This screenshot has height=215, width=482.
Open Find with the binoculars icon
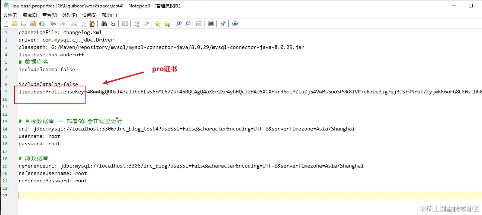[x=104, y=24]
